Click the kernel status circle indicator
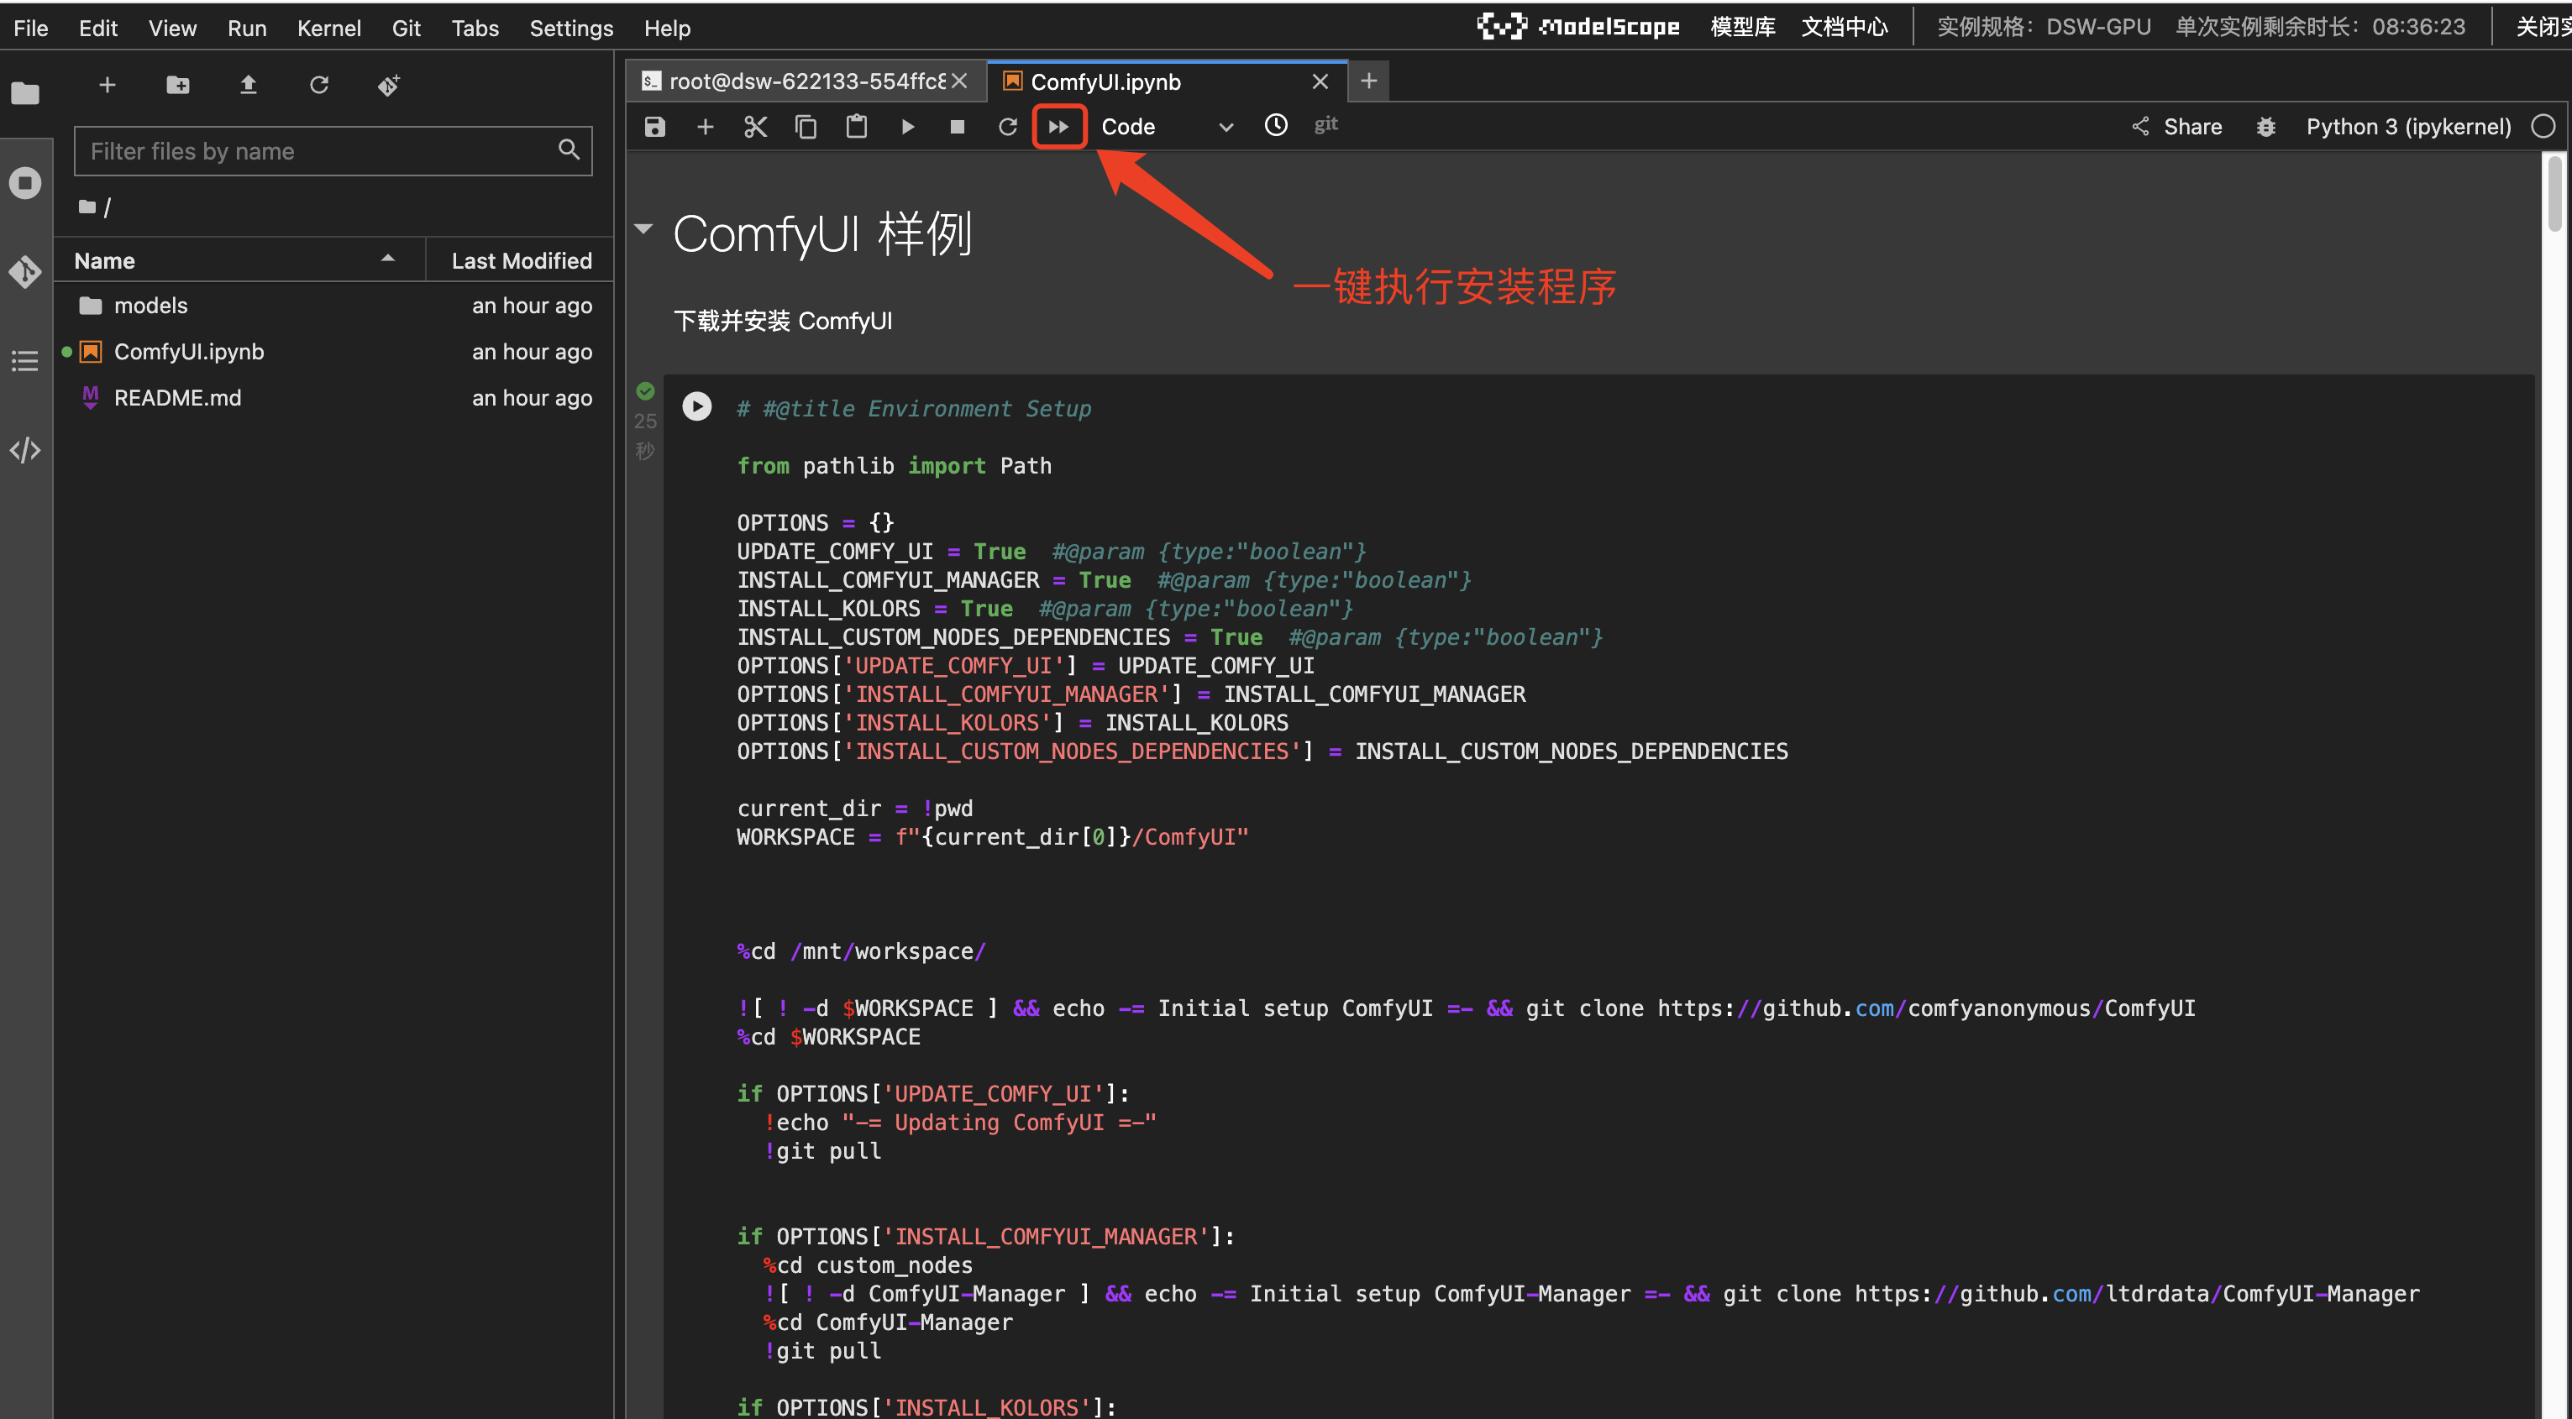 (2542, 127)
